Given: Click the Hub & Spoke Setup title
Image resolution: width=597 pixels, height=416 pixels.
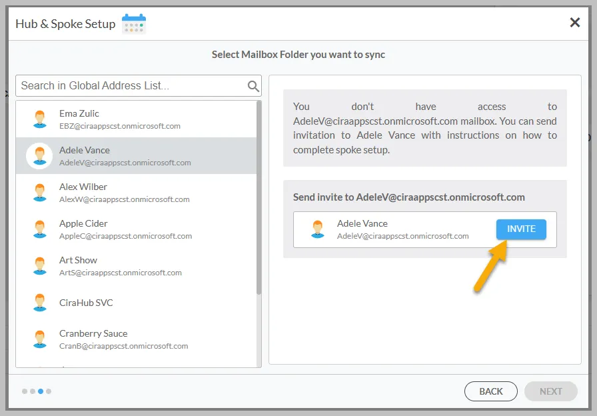Looking at the screenshot, I should click(65, 24).
